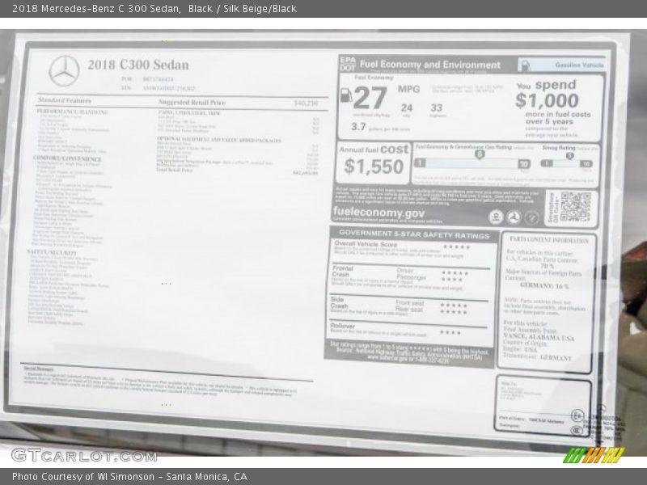Click the large '27' combined MPG number
This screenshot has width=647, height=485.
[370, 98]
